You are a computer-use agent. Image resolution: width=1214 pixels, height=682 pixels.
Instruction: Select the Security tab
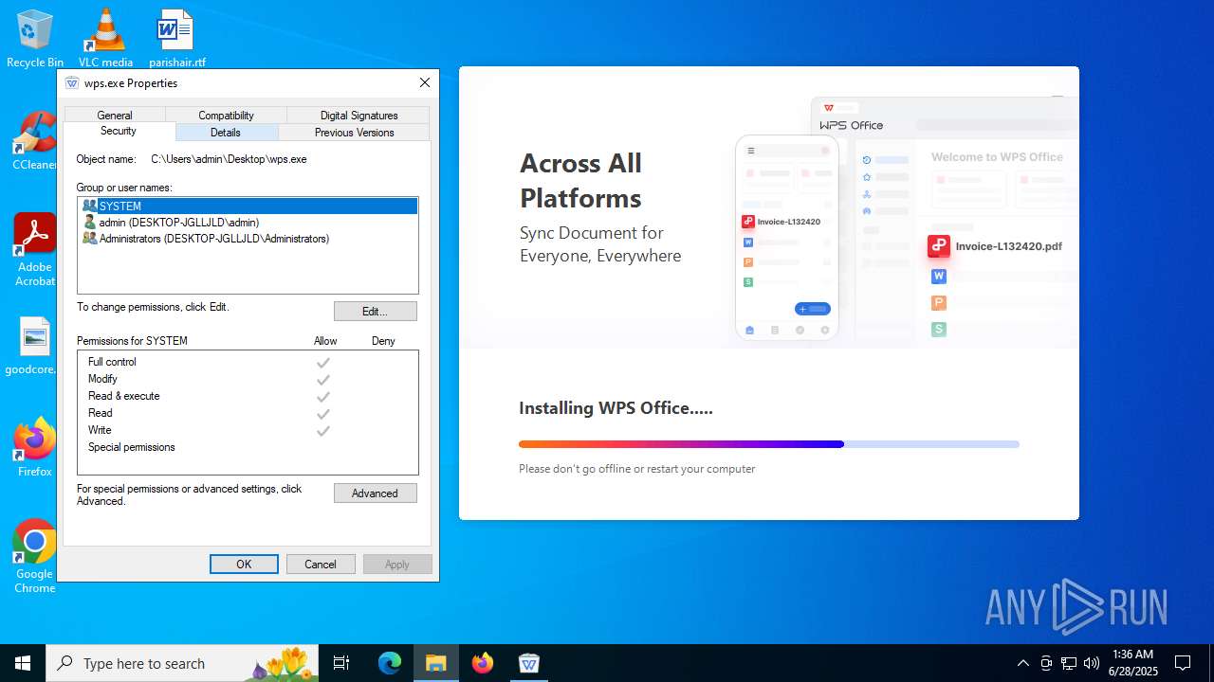(119, 132)
